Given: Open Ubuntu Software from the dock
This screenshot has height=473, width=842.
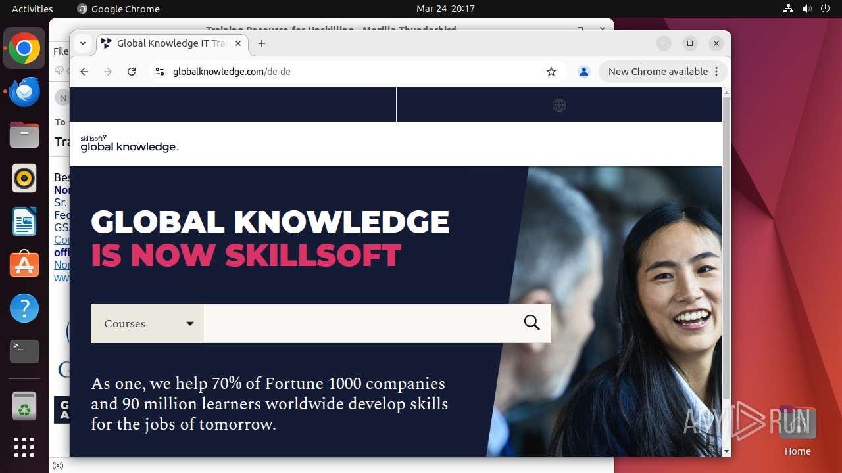Looking at the screenshot, I should (x=24, y=265).
